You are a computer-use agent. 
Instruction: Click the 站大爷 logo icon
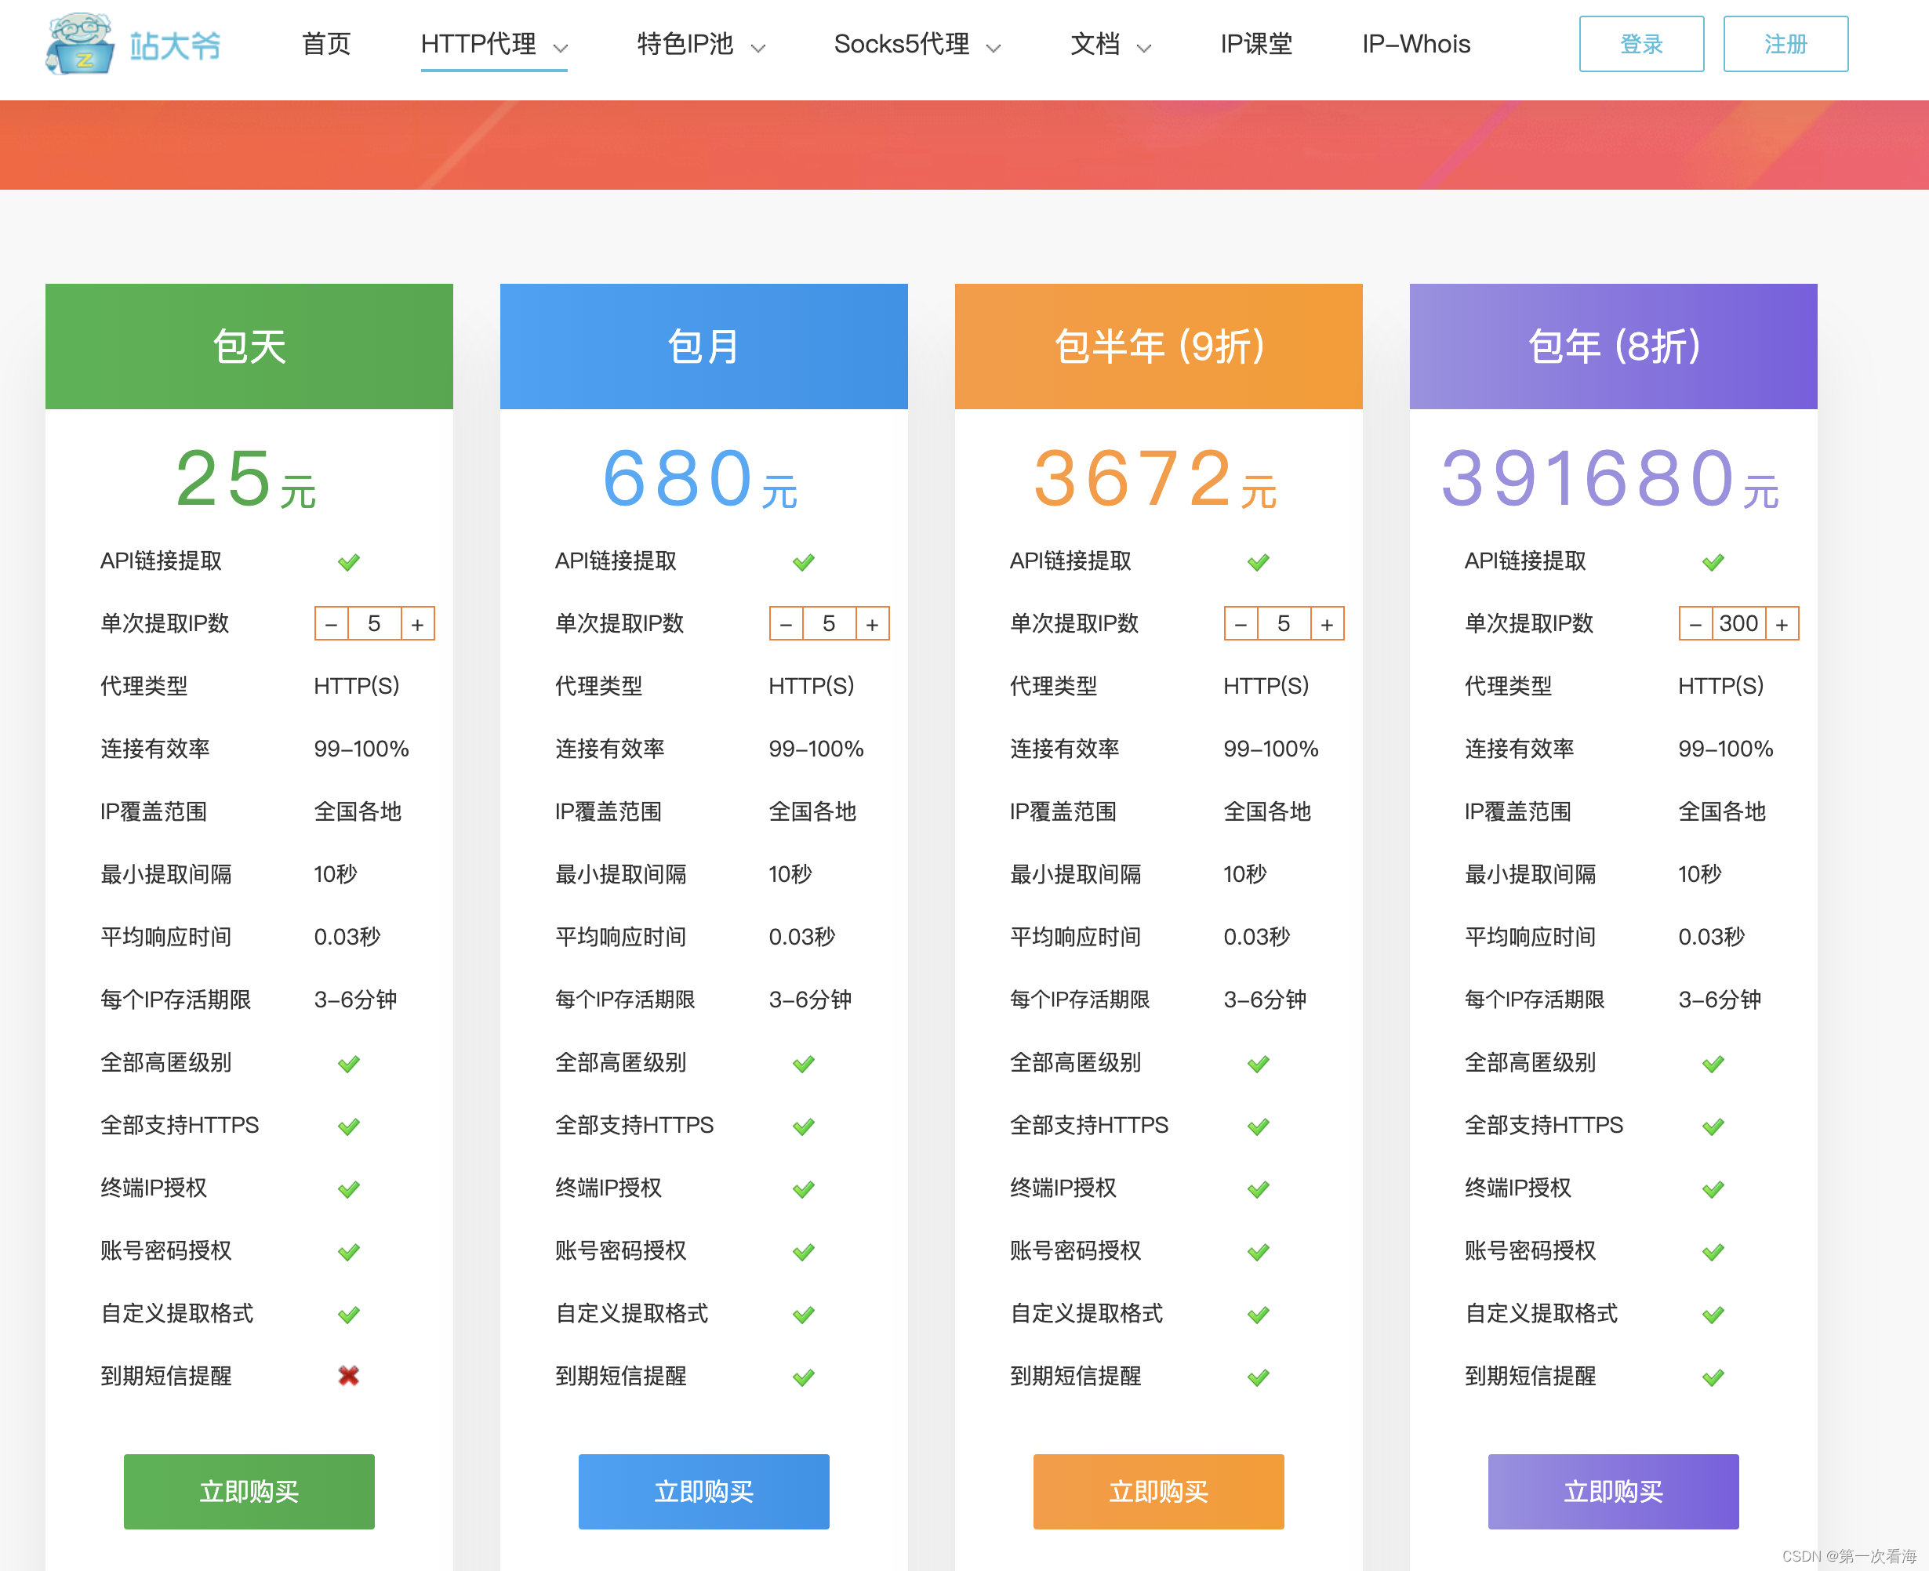(x=80, y=43)
